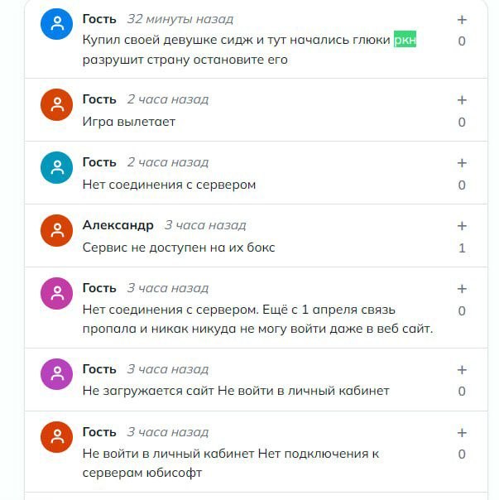Click the highlighted "ркн" word
This screenshot has height=500, width=499.
pyautogui.click(x=405, y=40)
